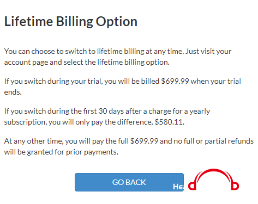This screenshot has height=204, width=258.
Task: Click the red headphones logo icon
Action: point(213,180)
